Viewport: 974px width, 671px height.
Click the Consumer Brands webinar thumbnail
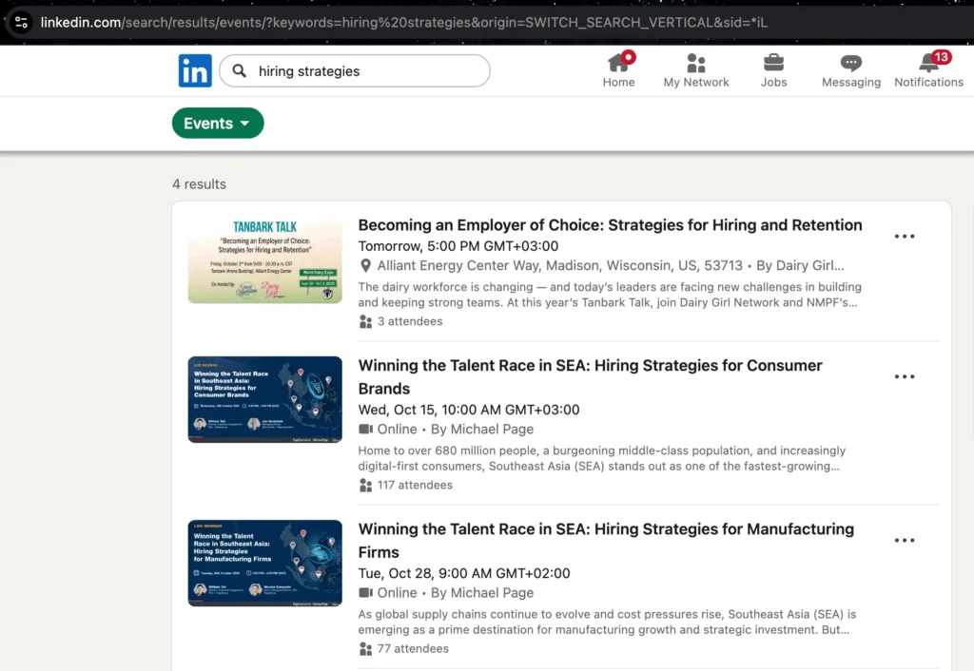point(264,399)
